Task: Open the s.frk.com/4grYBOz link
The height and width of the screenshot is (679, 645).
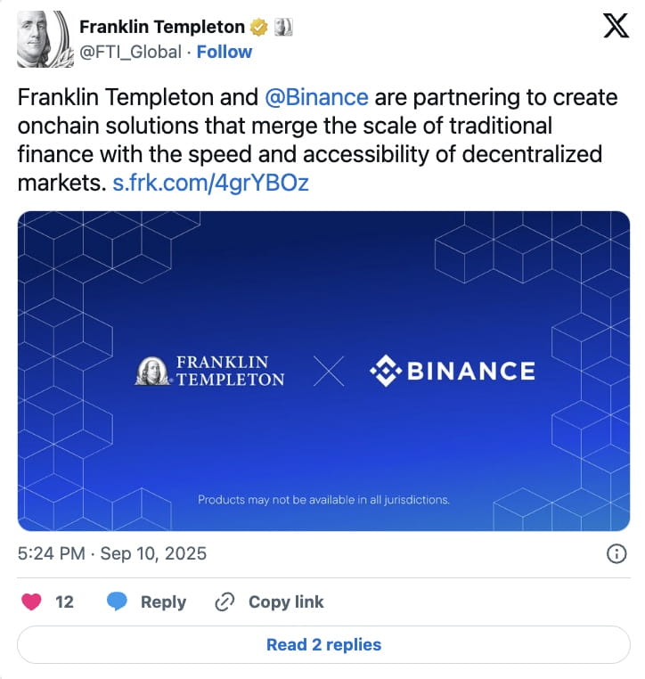Action: (211, 183)
